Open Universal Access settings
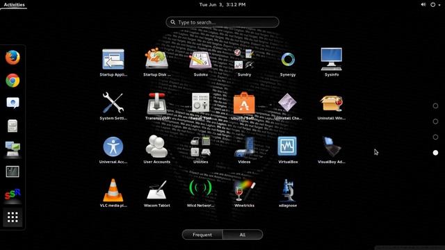The image size is (445, 250). 113,147
